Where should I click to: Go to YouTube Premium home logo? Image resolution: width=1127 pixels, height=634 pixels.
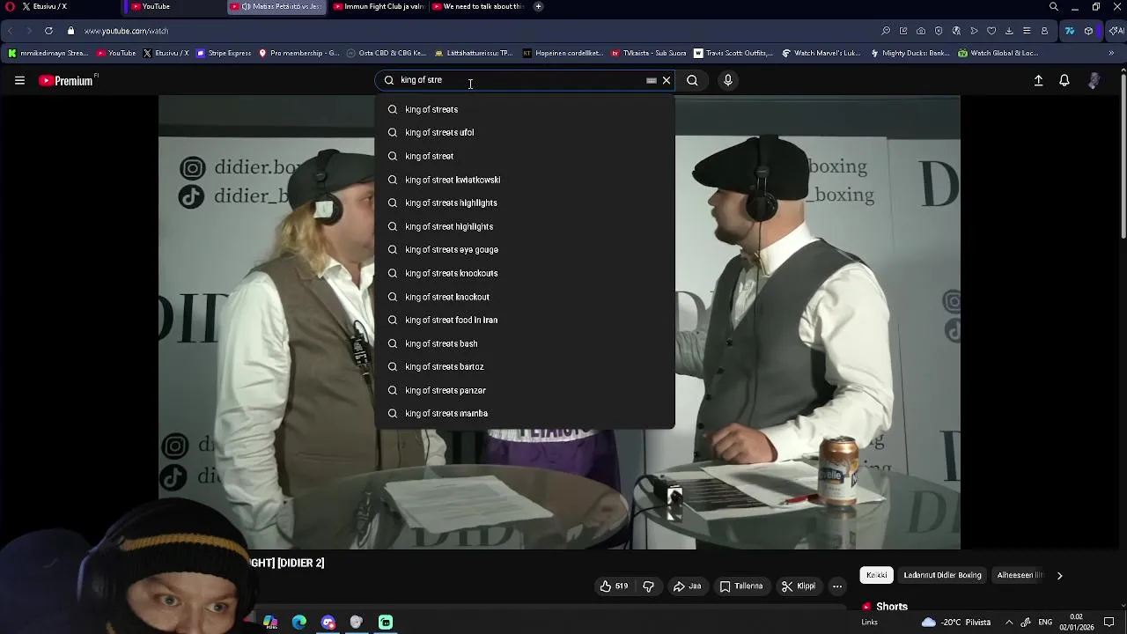coord(67,80)
